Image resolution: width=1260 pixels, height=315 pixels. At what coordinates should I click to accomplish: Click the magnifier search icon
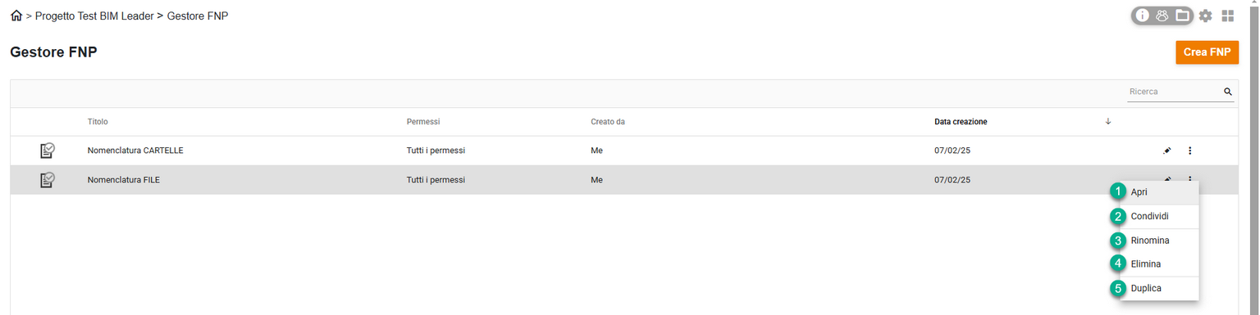(x=1228, y=92)
